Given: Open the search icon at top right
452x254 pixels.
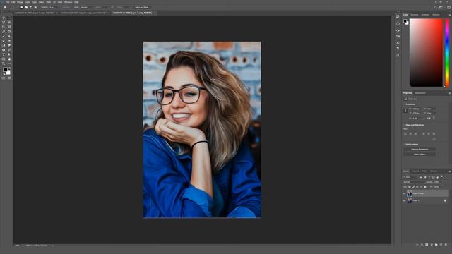Looking at the screenshot, I should coord(436,8).
